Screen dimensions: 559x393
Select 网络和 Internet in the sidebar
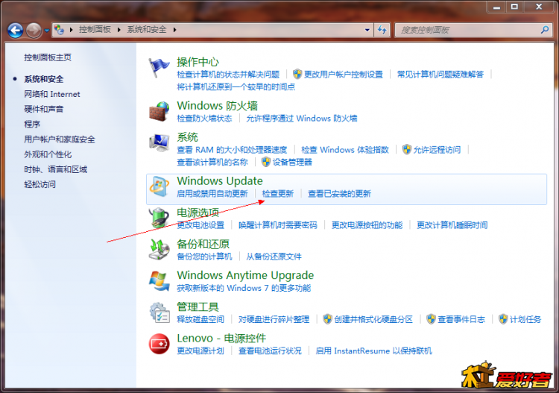tap(52, 94)
